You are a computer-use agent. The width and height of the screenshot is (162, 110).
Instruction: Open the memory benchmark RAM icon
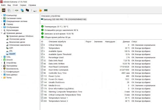pos(46,10)
